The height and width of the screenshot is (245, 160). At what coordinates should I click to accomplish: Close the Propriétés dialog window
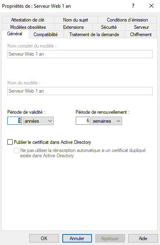(151, 6)
